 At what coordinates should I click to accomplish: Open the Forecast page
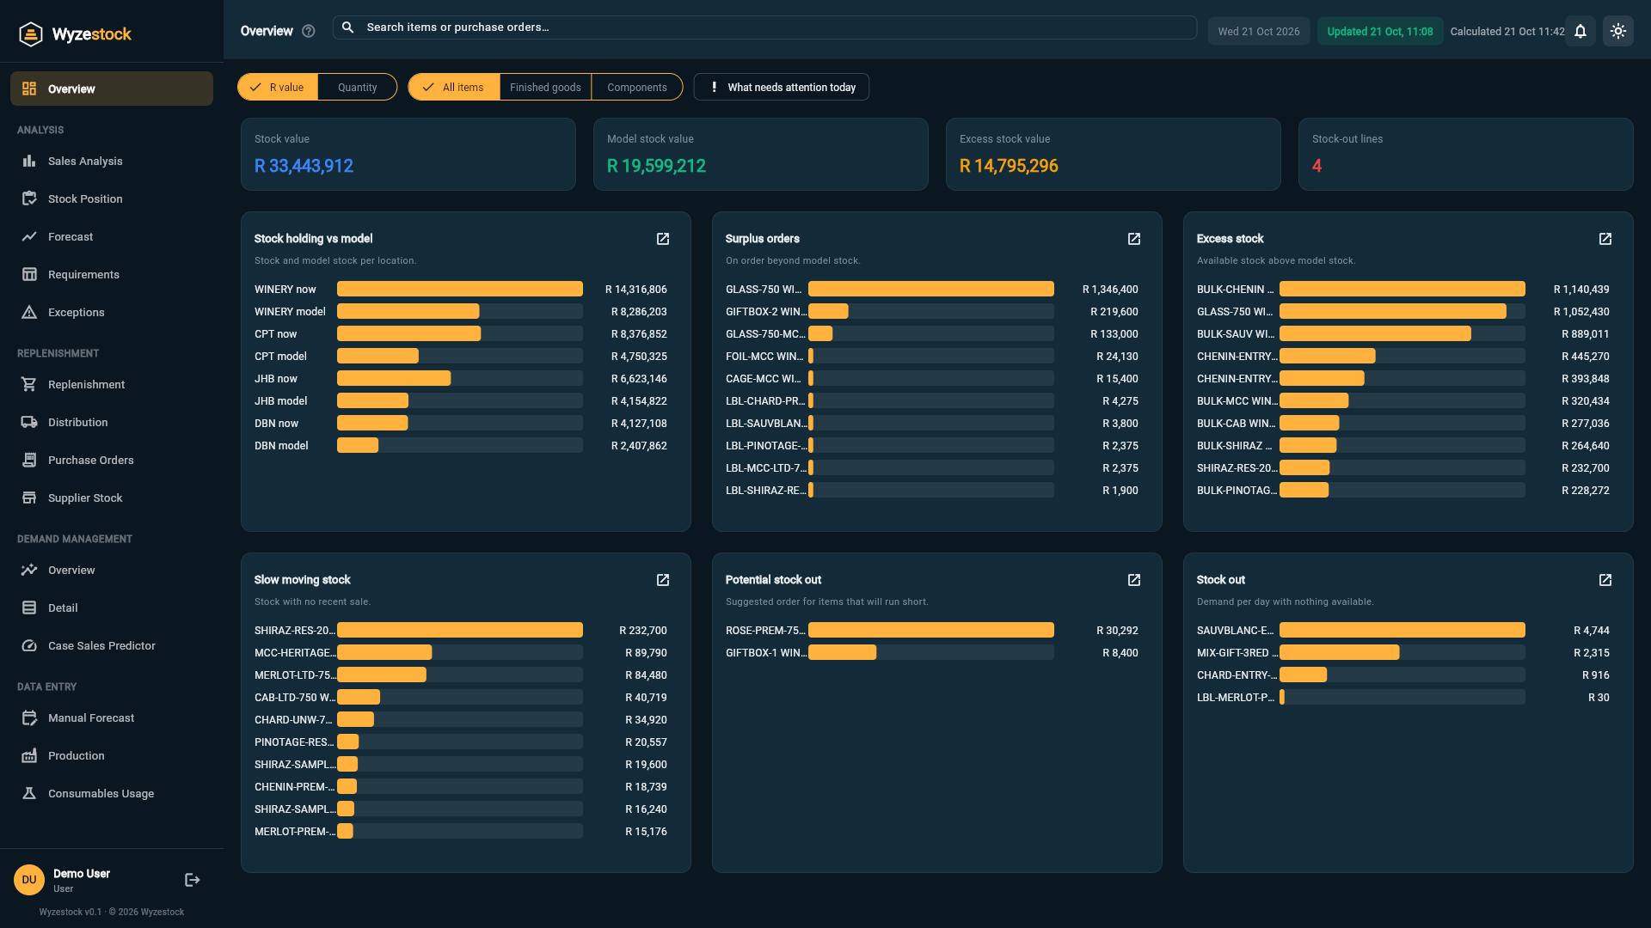click(x=112, y=236)
